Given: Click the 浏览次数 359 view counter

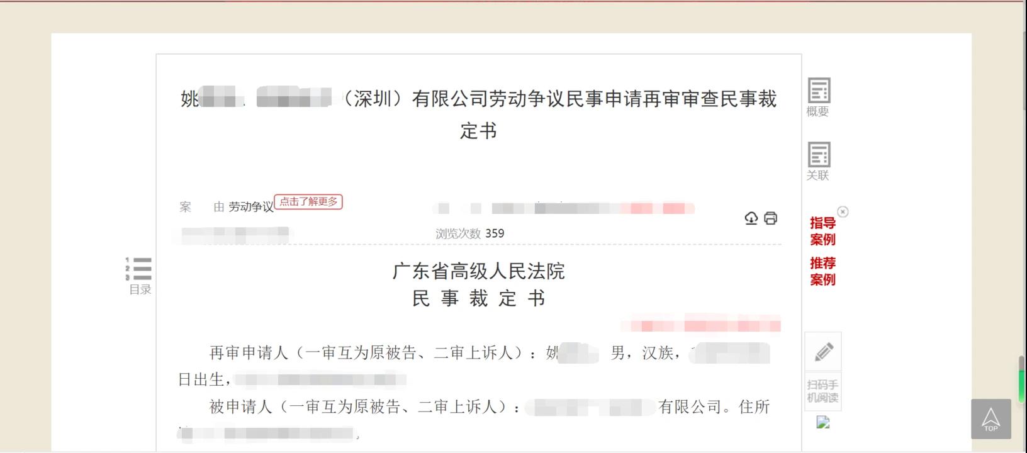Looking at the screenshot, I should coord(470,233).
